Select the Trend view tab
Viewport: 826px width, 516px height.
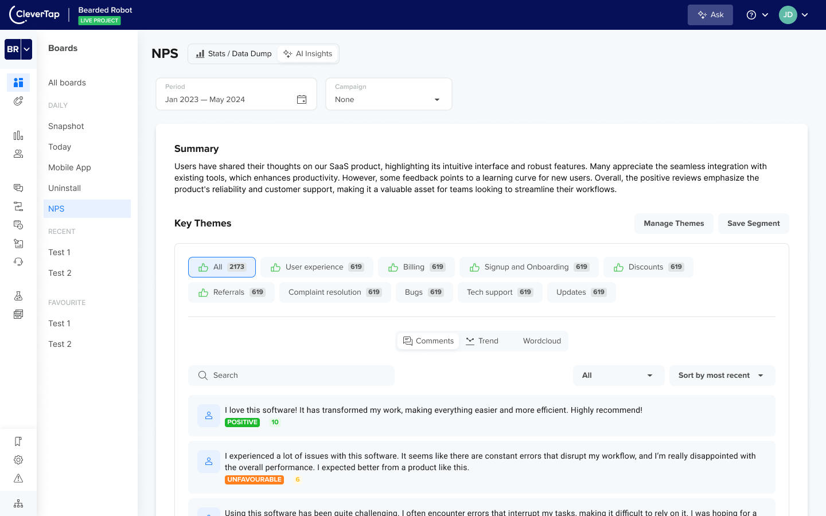click(482, 341)
